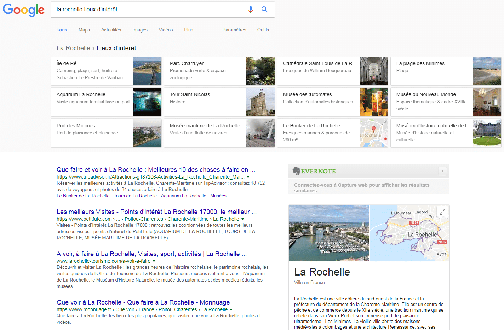The height and width of the screenshot is (330, 504).
Task: Start voice search with the microphone icon
Action: pyautogui.click(x=251, y=10)
